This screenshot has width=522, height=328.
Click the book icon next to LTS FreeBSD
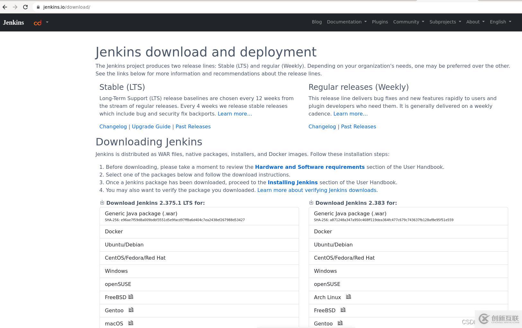pos(131,297)
